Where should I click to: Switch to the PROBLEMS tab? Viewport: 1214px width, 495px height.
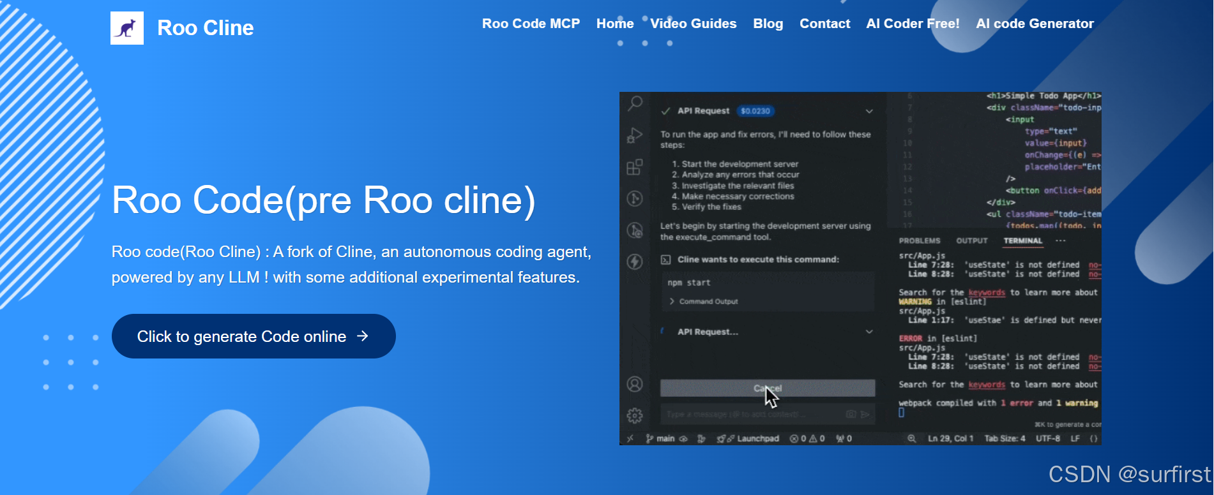click(920, 241)
